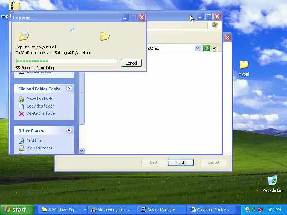Select Delete this folder
The width and height of the screenshot is (287, 215).
41,113
